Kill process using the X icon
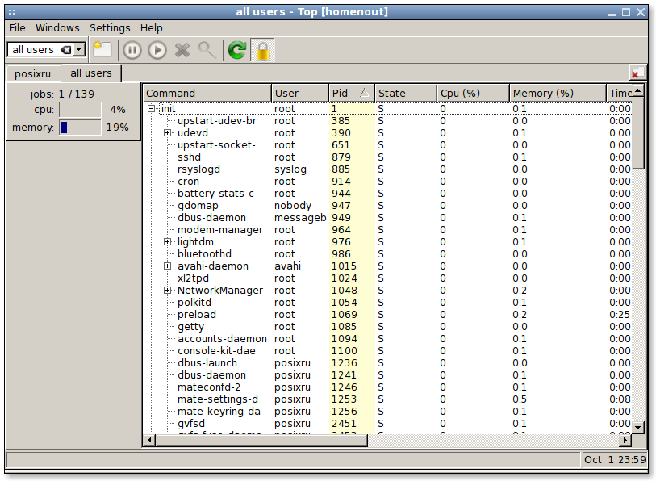This screenshot has width=656, height=481. [182, 50]
